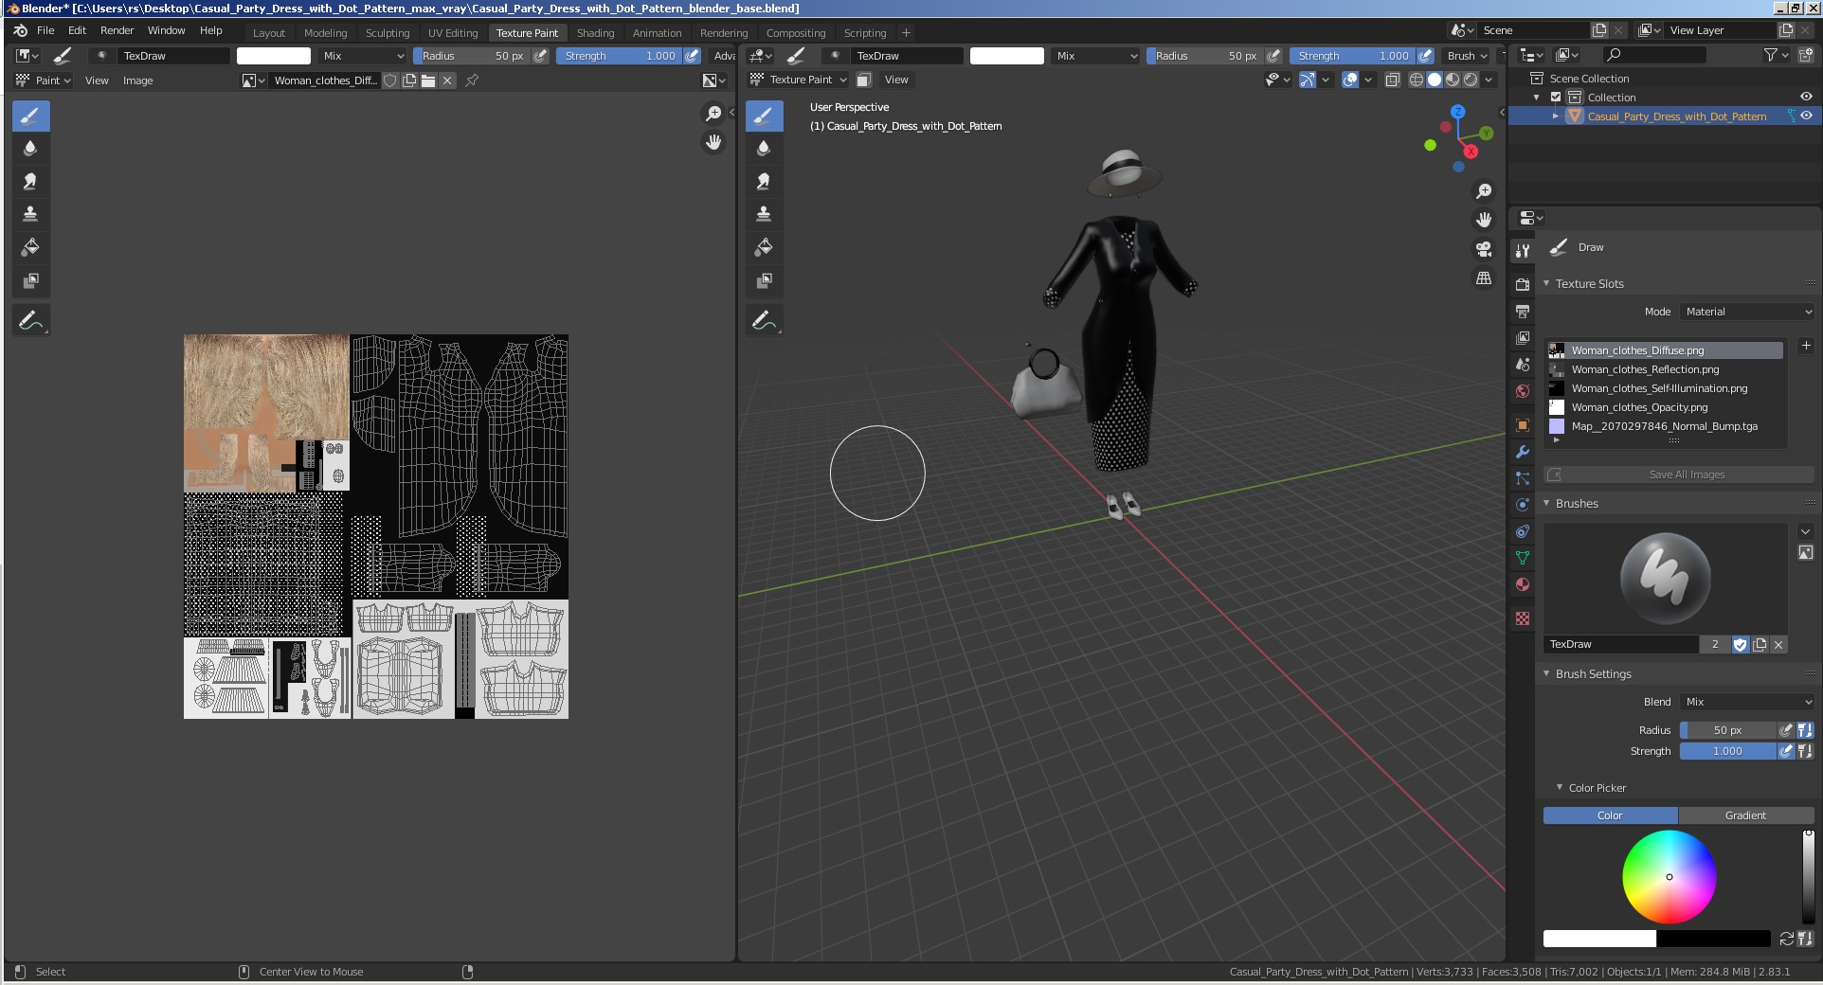Toggle viewport overlays button

coord(1350,81)
